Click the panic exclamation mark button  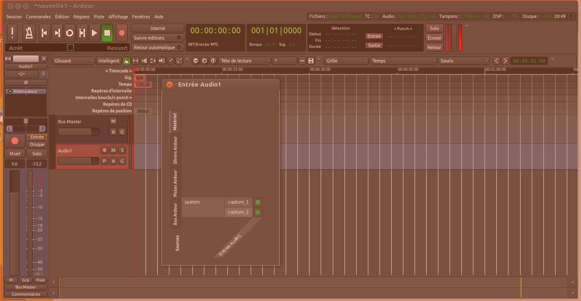(13, 32)
